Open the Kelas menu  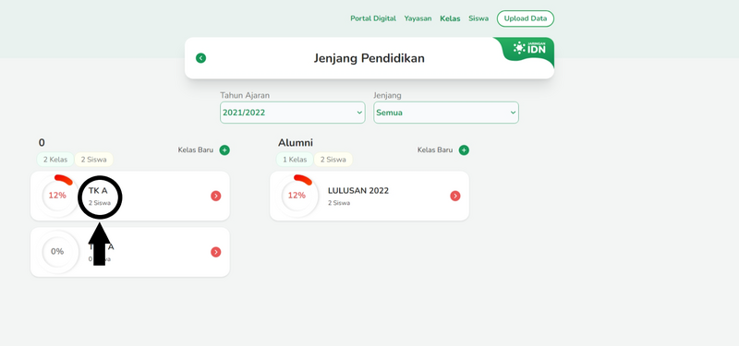pos(450,18)
